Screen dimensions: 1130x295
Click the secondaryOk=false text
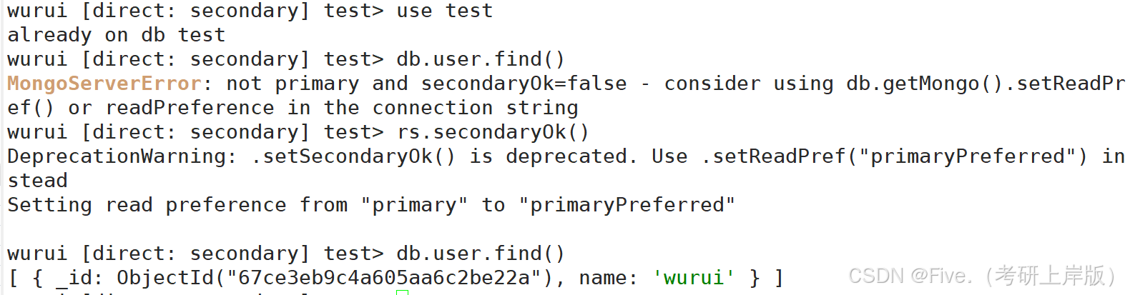point(524,84)
